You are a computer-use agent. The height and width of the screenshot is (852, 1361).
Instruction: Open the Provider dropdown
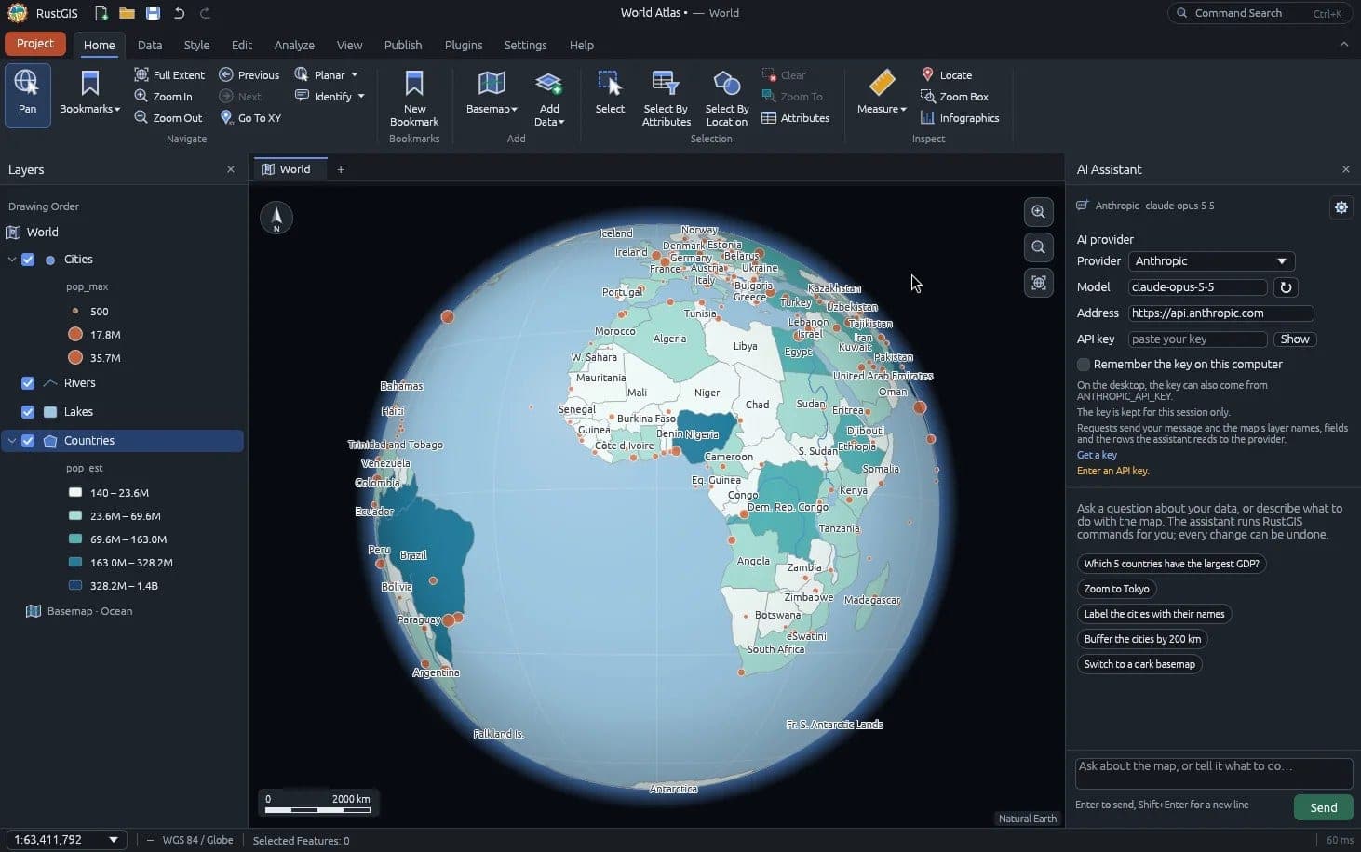click(1211, 261)
